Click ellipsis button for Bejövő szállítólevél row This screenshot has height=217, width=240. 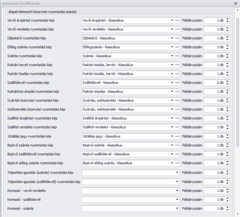(x=177, y=154)
